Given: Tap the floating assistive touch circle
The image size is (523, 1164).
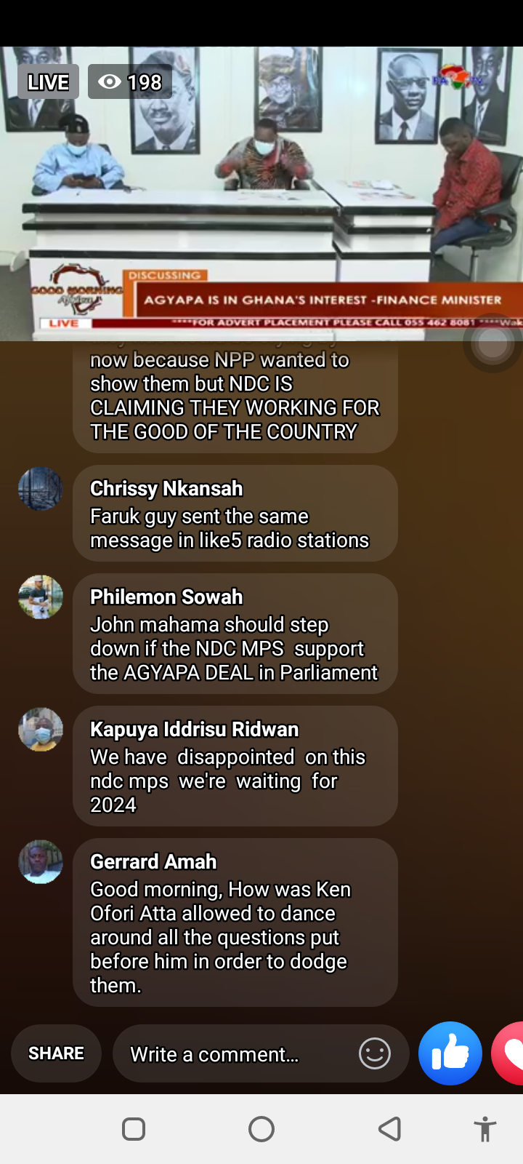Looking at the screenshot, I should [492, 343].
